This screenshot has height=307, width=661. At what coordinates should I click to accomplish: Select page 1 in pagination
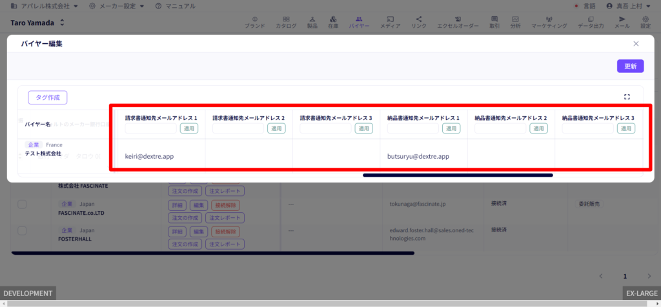pos(625,276)
